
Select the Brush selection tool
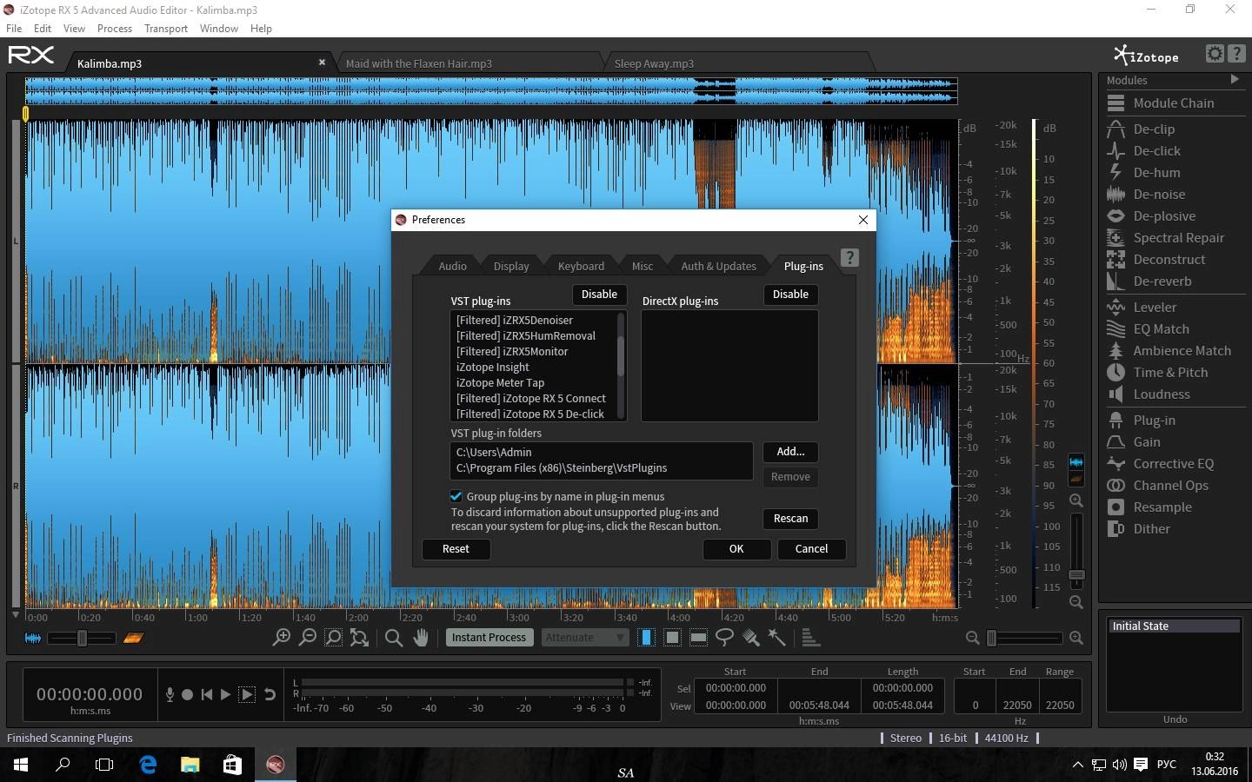coord(751,638)
